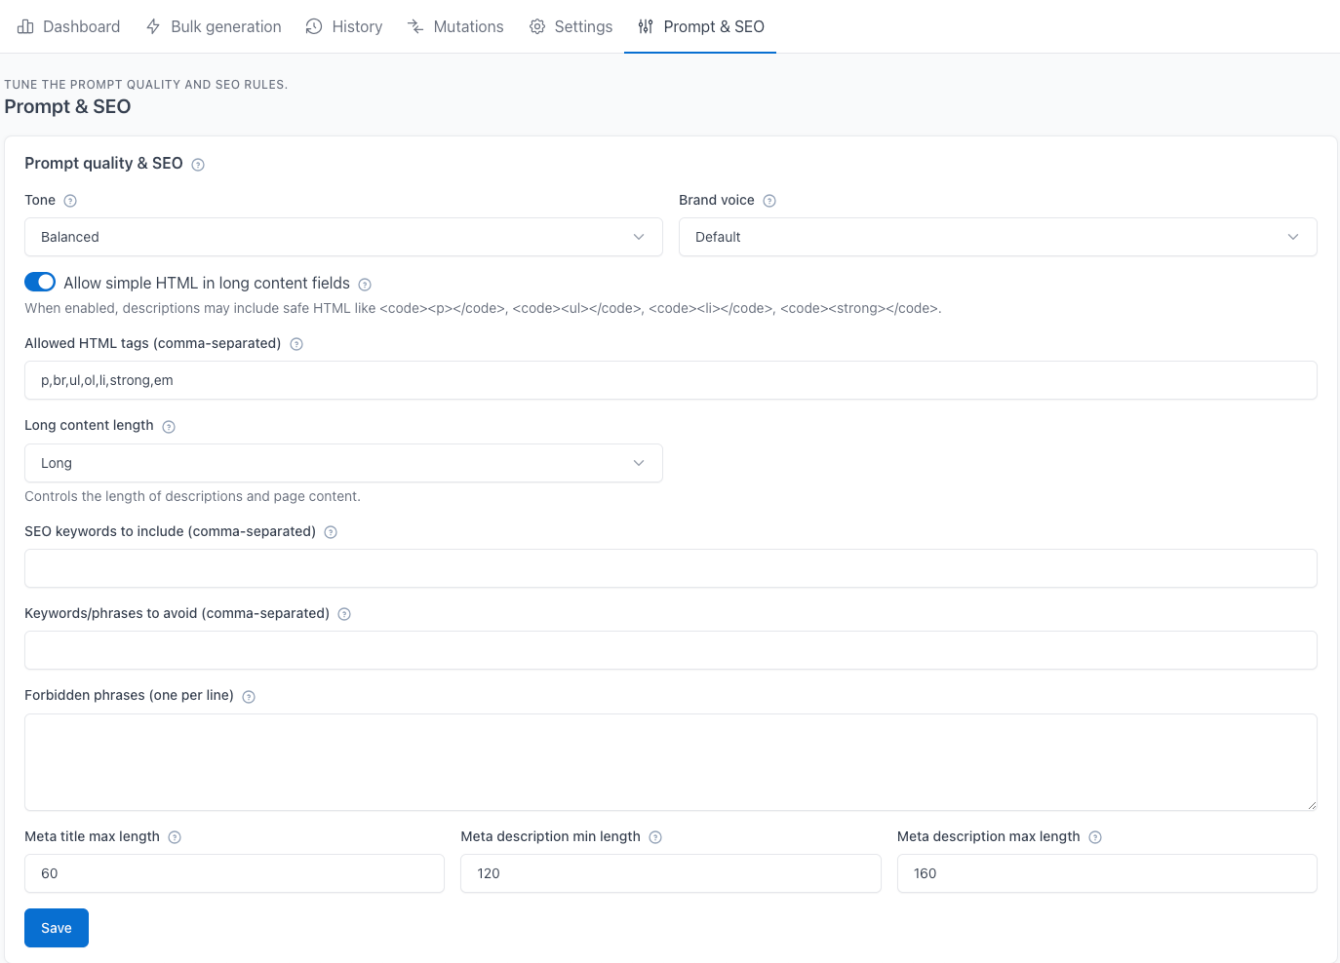Open the Long content length dropdown

coord(343,463)
